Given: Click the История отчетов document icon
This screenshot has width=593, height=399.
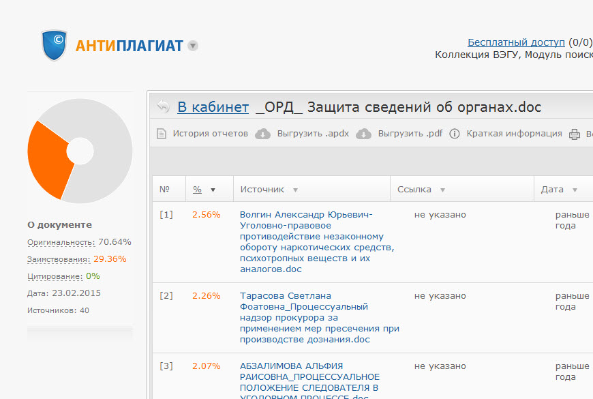Looking at the screenshot, I should pos(159,134).
